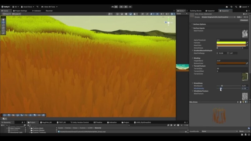Switch to the Timeline tab
Image resolution: width=251 pixels, height=141 pixels.
pyautogui.click(x=98, y=123)
